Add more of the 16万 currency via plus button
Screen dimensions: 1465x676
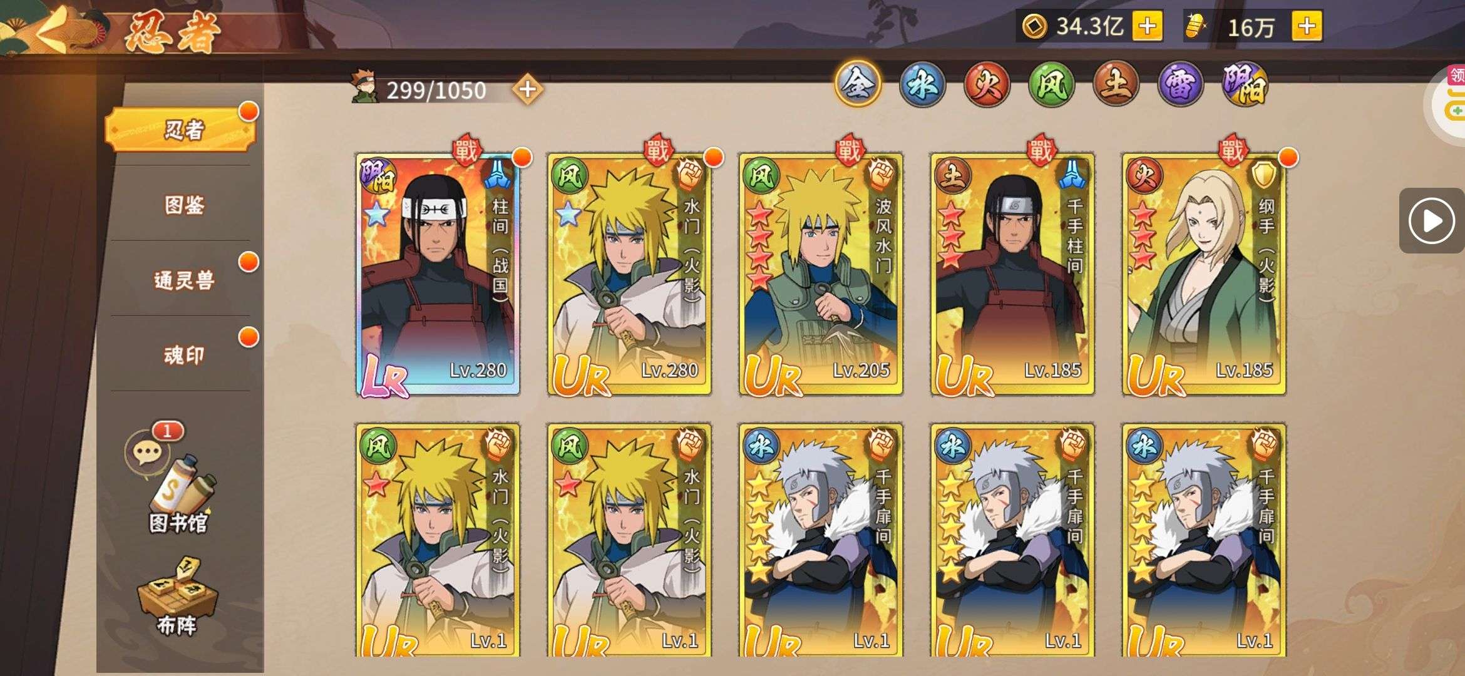click(x=1307, y=26)
